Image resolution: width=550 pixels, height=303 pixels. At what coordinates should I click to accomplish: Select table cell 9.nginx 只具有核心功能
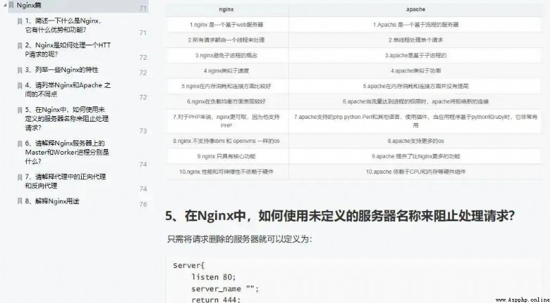pos(226,156)
